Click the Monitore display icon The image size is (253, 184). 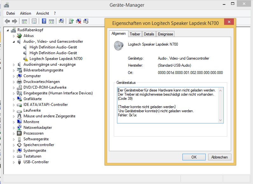coord(19,122)
